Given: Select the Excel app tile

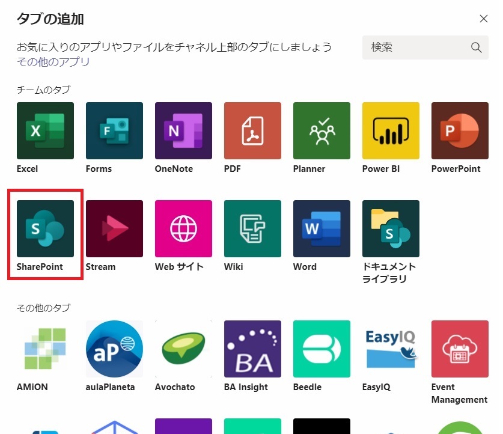Looking at the screenshot, I should pos(45,130).
